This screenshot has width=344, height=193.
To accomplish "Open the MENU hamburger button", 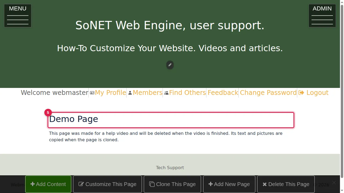I will (18, 16).
